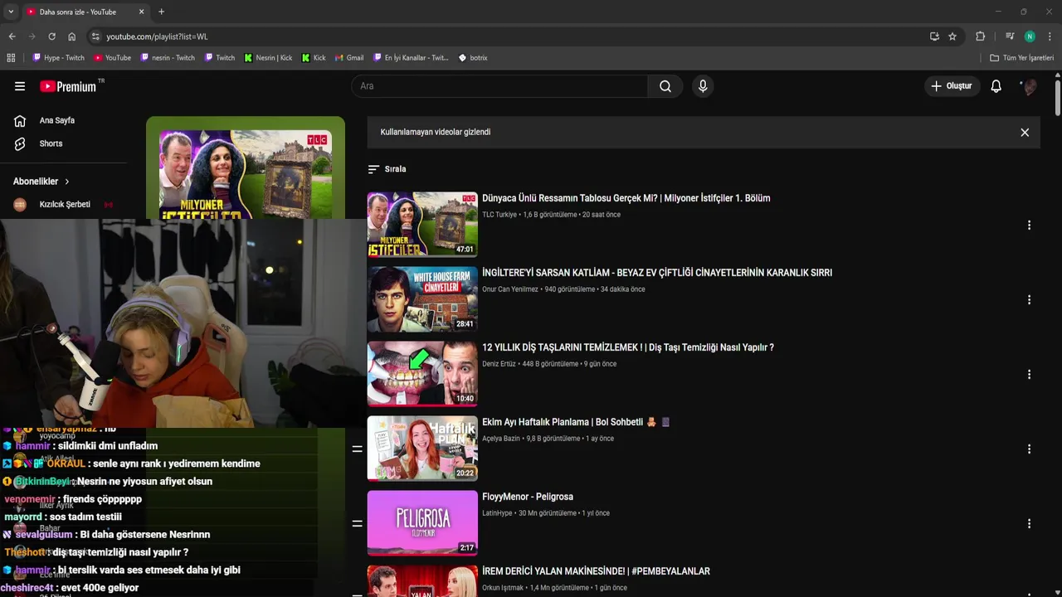The width and height of the screenshot is (1062, 597).
Task: Open the Chrome profile 'N' avatar
Action: [1030, 36]
